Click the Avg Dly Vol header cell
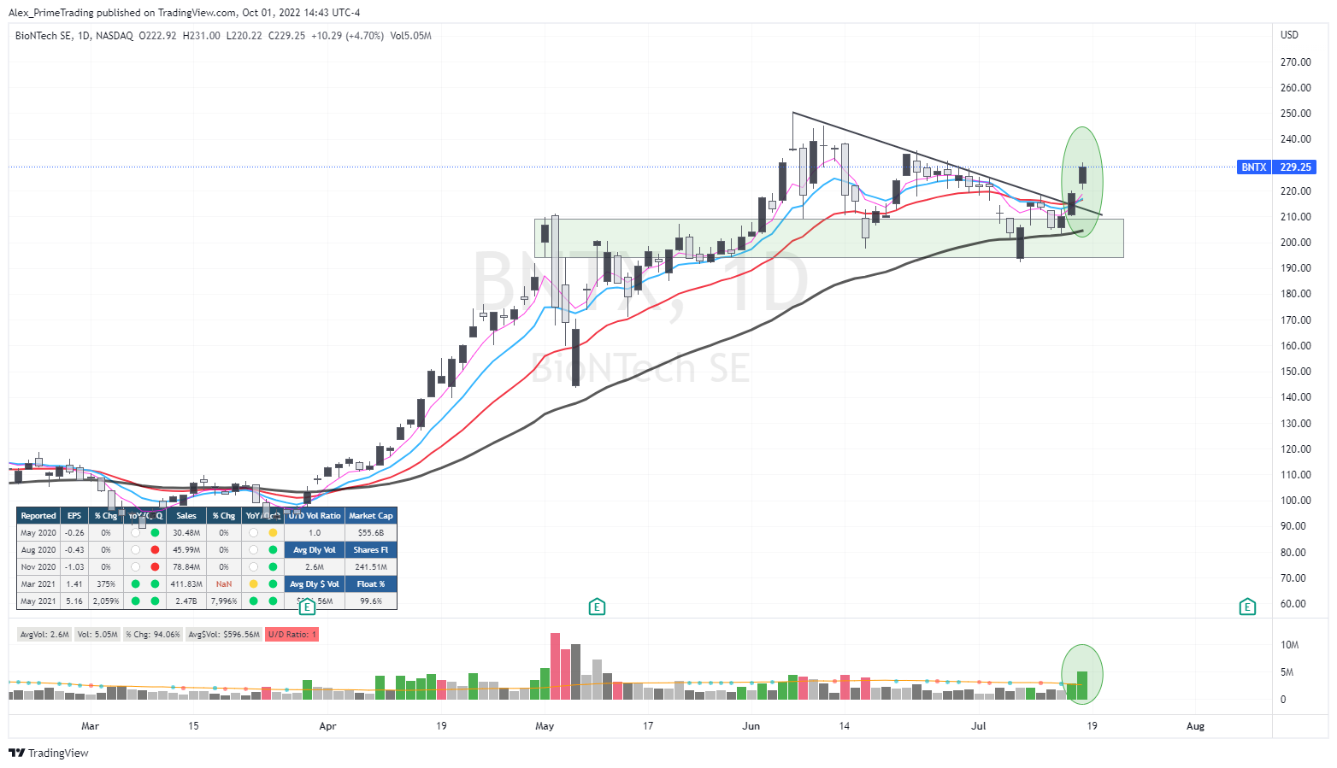 point(315,549)
